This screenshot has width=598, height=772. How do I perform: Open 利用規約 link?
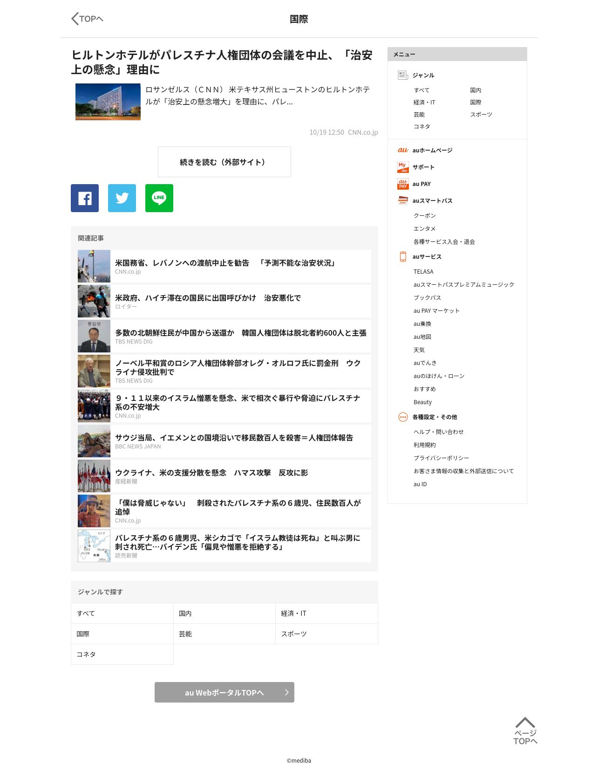[x=425, y=445]
